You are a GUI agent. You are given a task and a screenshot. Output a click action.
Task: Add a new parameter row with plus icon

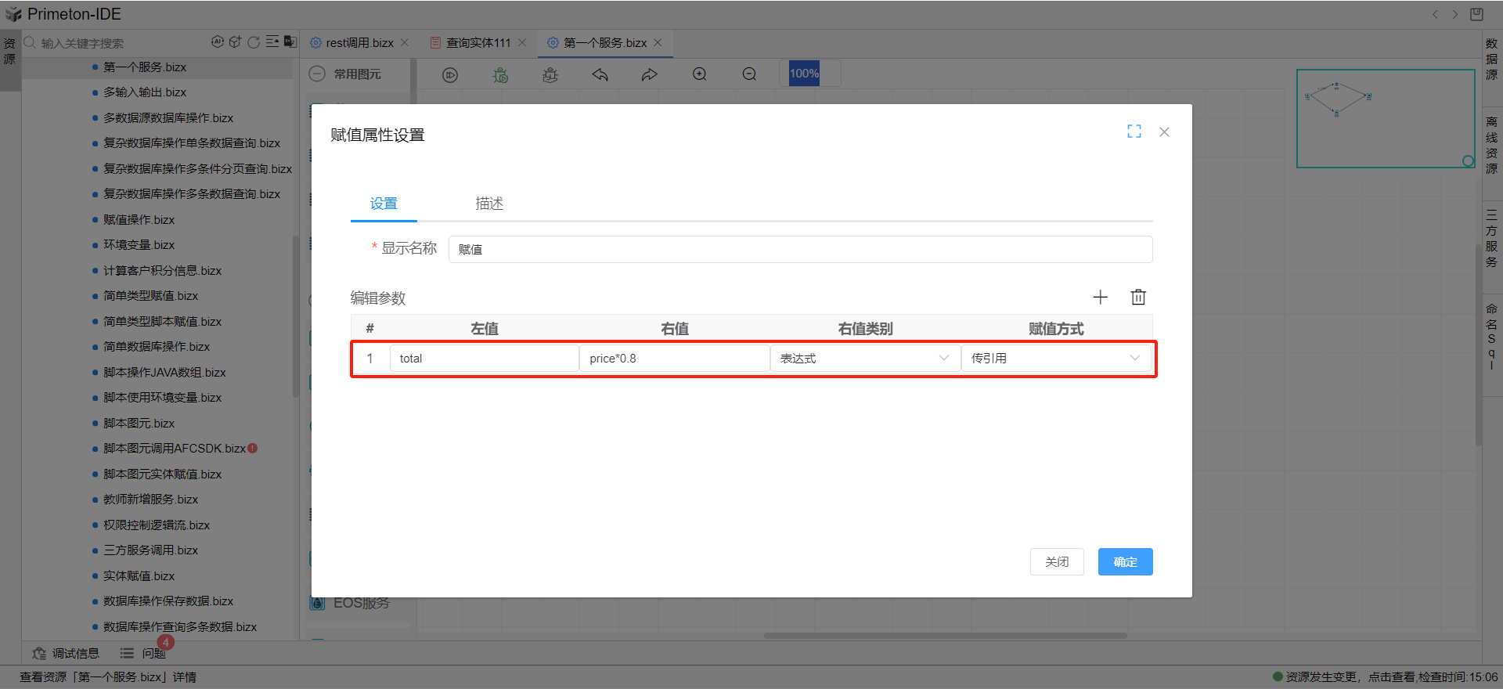(1100, 298)
